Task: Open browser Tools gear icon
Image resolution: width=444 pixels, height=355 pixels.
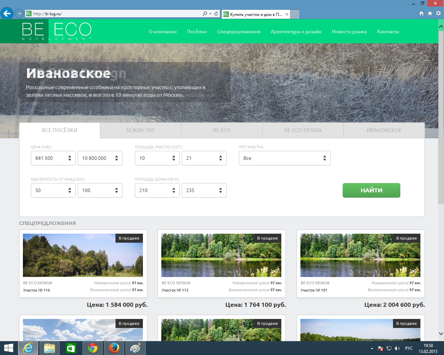Action: [438, 14]
